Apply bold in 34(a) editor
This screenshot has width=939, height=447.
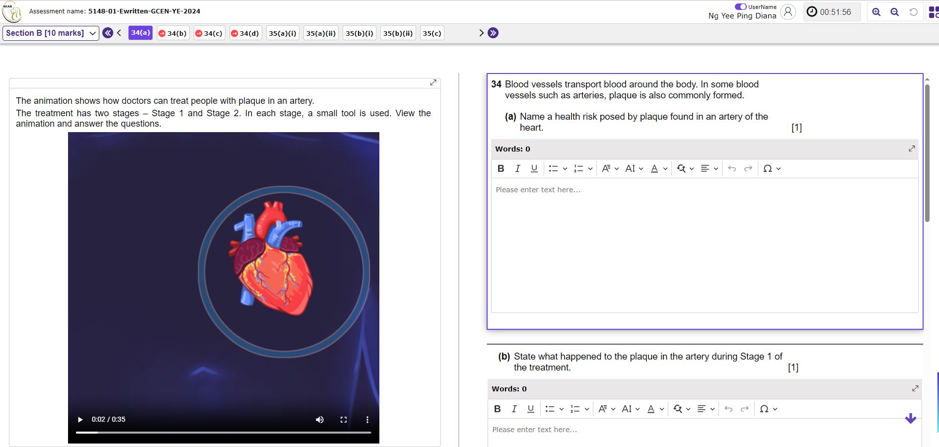point(501,169)
